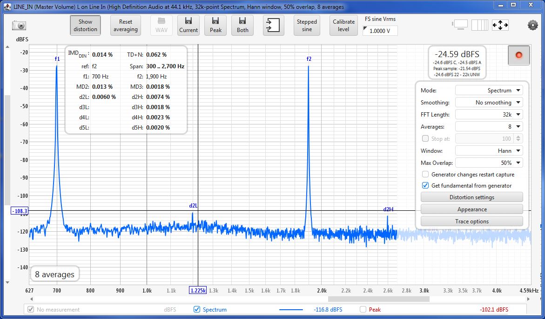Open the Window dropdown set to Hann
This screenshot has width=545, height=319.
489,151
